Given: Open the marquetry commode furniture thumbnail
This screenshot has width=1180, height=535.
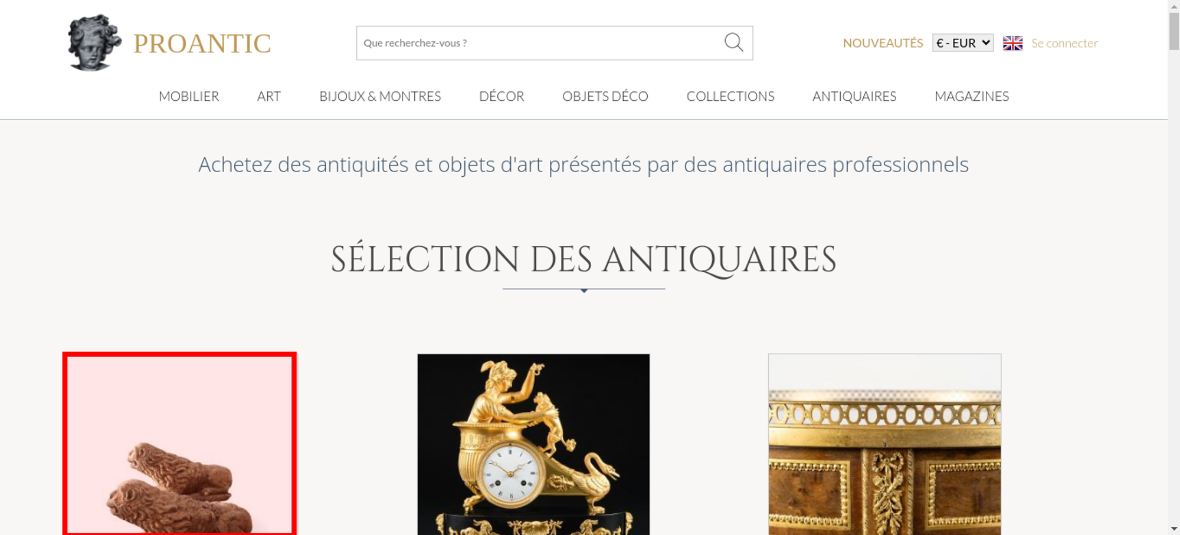Looking at the screenshot, I should pyautogui.click(x=884, y=444).
